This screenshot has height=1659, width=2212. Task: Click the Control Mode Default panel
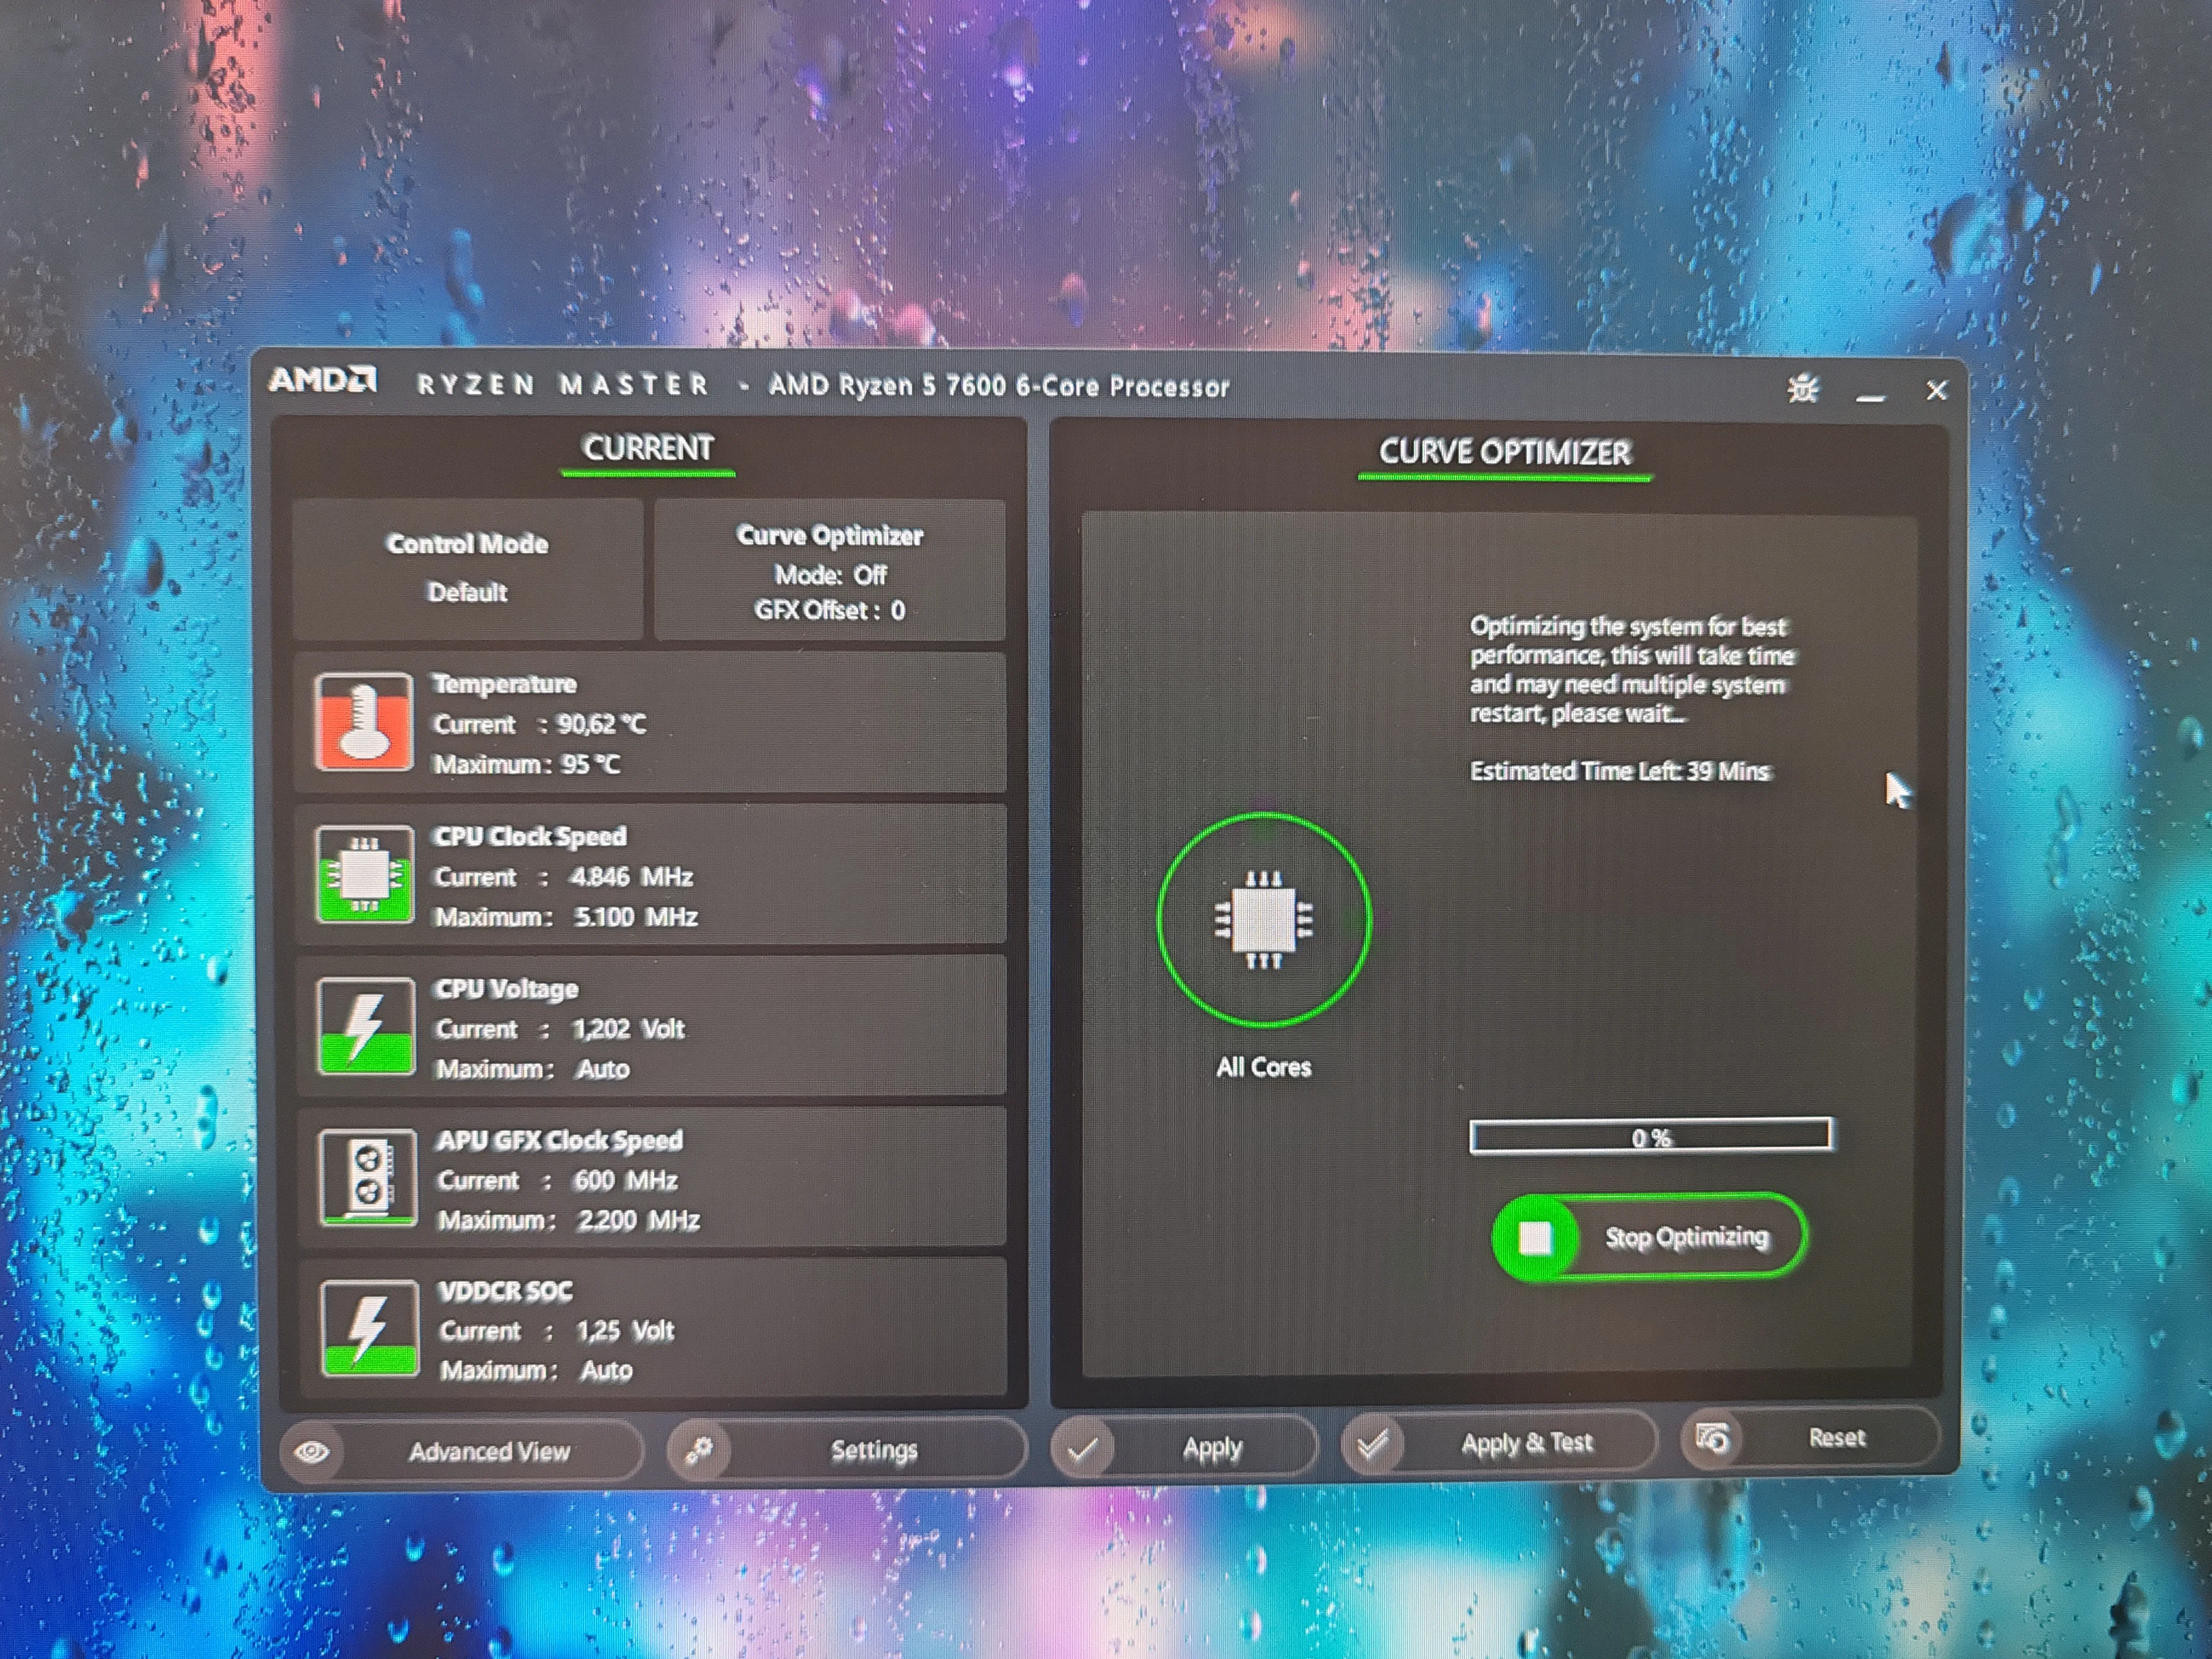point(467,568)
